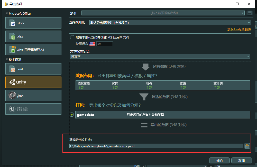Select .xlsx (用于重新导入) export option
Image resolution: width=257 pixels, height=167 pixels.
33,50
